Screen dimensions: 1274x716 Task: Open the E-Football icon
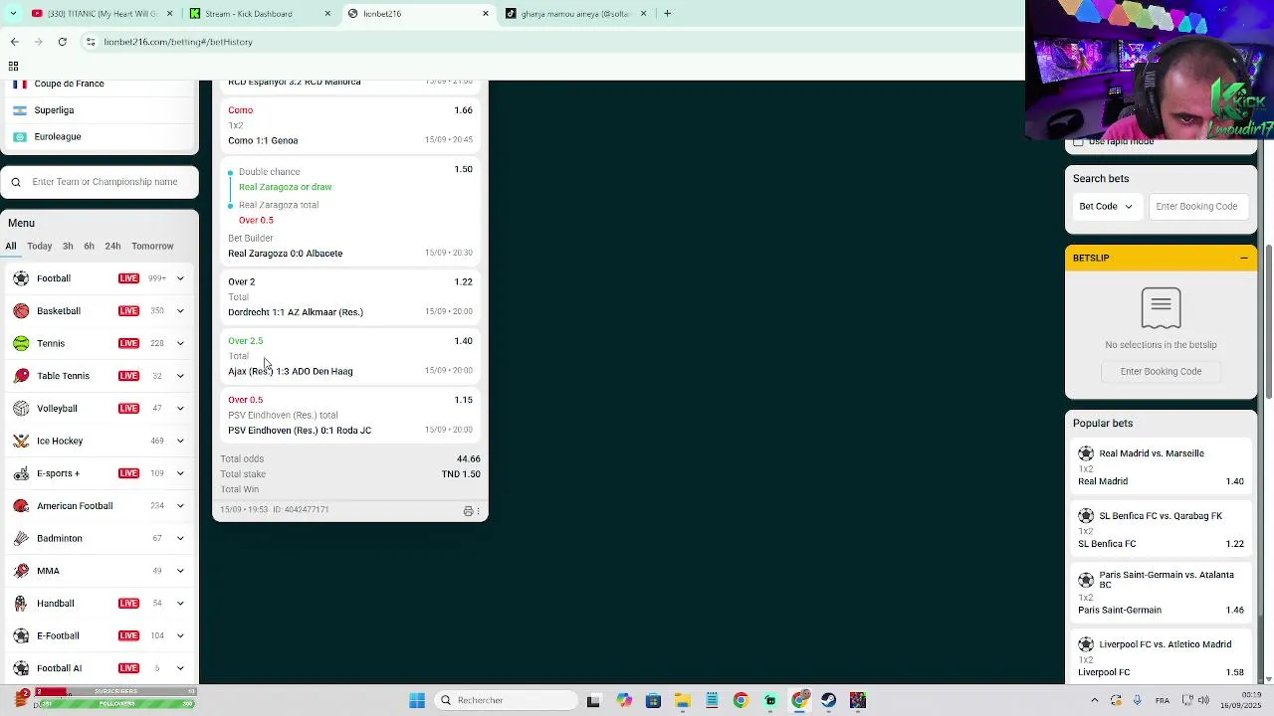click(21, 635)
